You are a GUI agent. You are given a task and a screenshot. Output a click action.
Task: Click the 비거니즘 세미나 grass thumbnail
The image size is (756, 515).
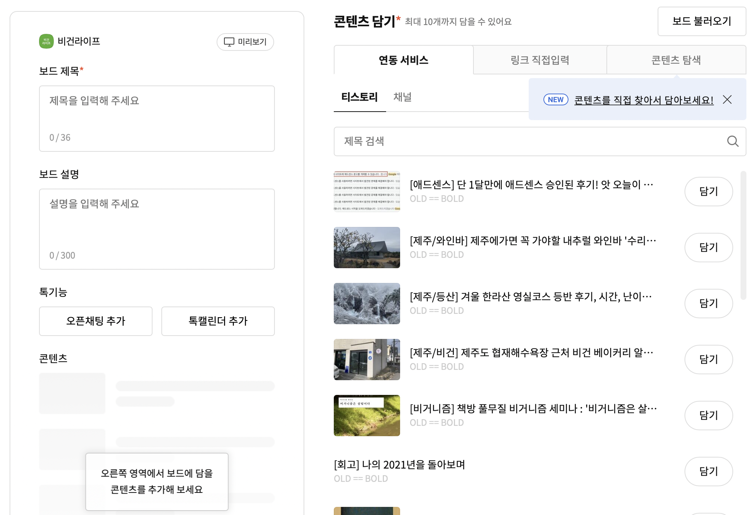coord(367,416)
